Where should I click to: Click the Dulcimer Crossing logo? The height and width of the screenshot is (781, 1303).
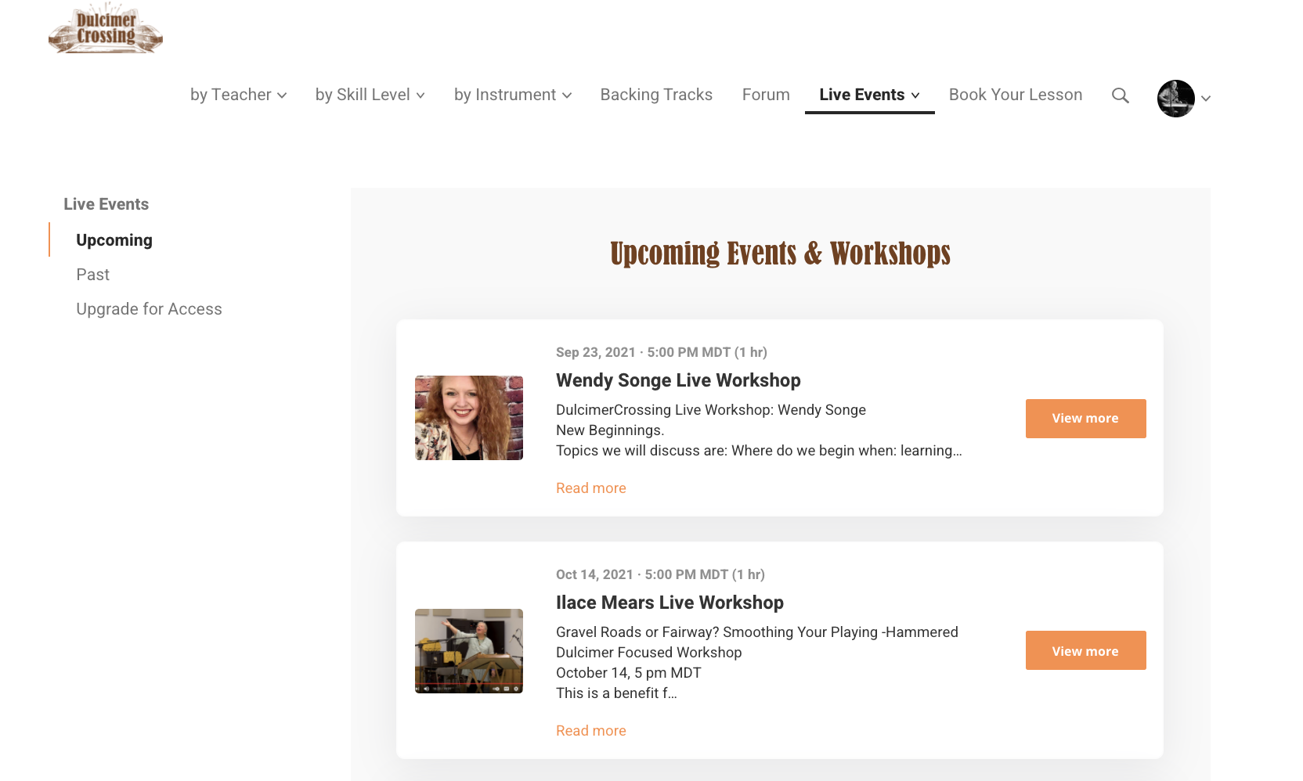[x=106, y=28]
